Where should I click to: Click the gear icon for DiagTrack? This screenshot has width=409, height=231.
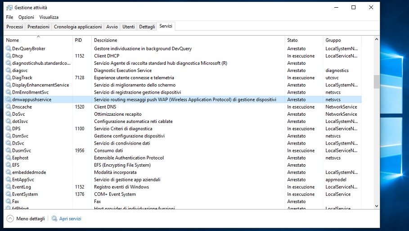[x=9, y=78]
